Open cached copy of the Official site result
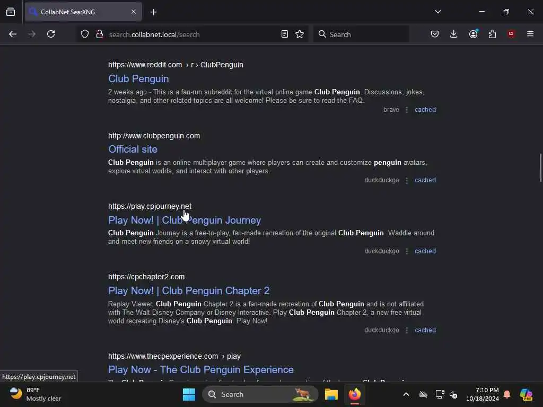 click(425, 180)
